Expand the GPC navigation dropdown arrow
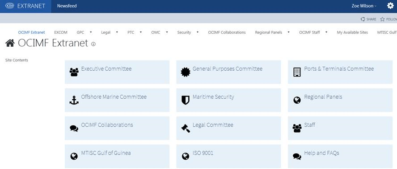Screen dimensions: 397x169 91,32
